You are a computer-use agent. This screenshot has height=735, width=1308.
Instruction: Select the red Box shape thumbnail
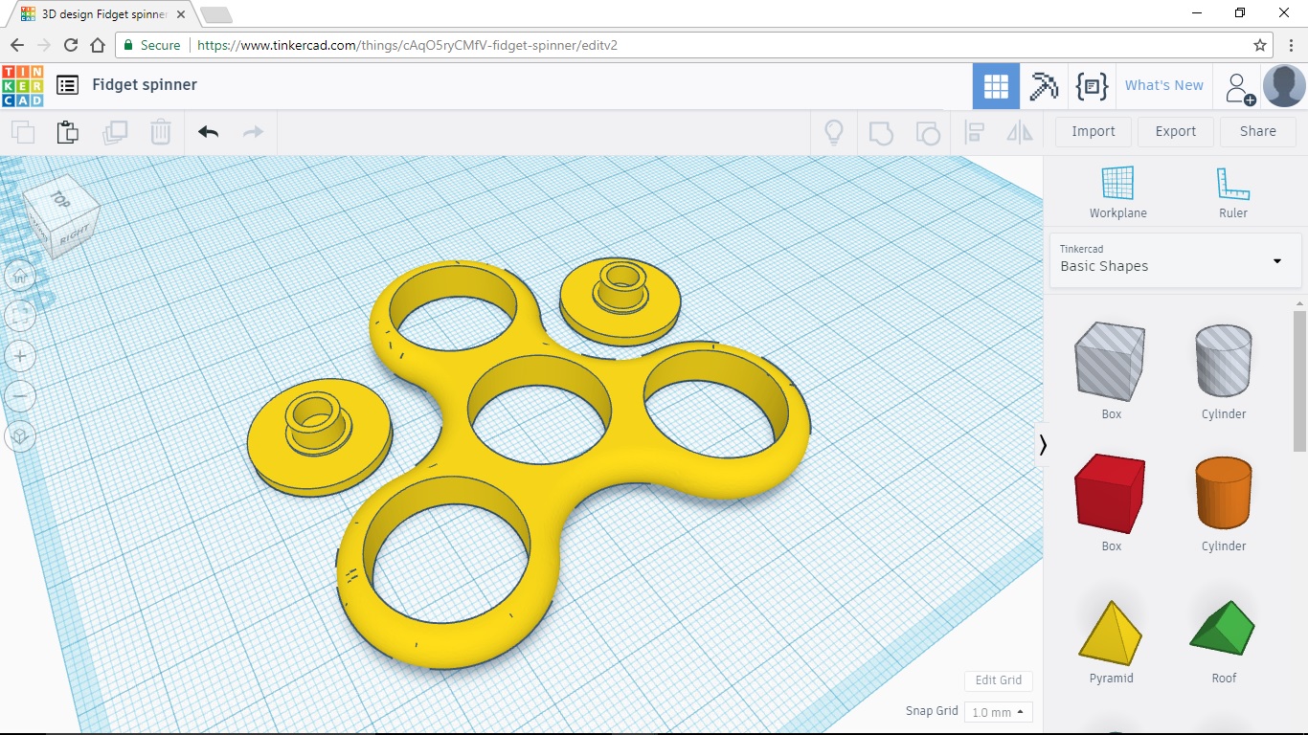click(x=1110, y=494)
